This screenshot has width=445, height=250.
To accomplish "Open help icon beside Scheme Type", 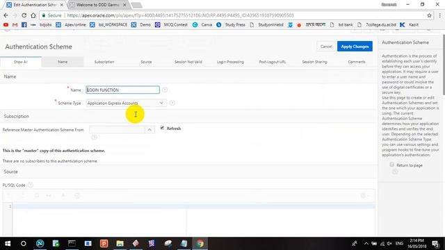I will click(x=172, y=103).
